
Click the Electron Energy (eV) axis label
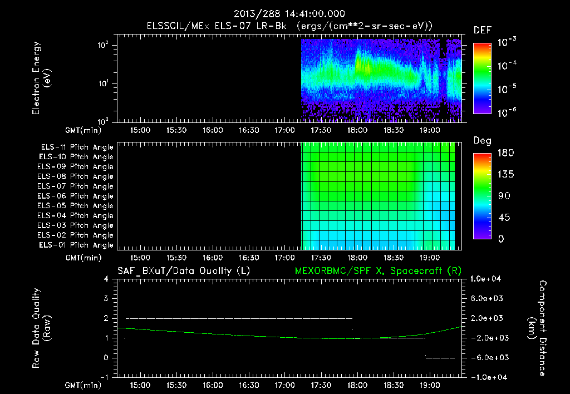(41, 78)
